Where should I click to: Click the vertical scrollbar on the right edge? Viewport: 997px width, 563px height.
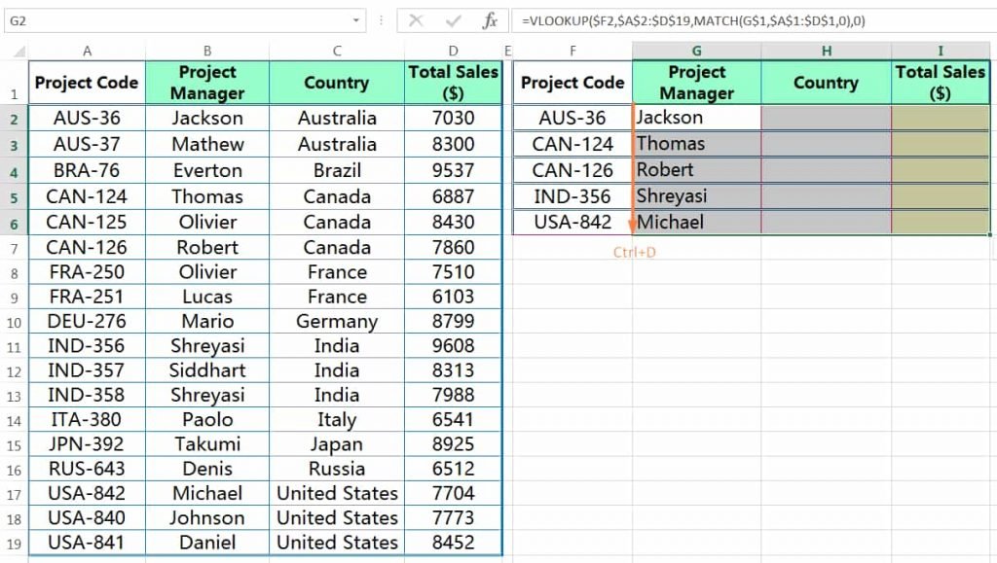click(x=992, y=292)
